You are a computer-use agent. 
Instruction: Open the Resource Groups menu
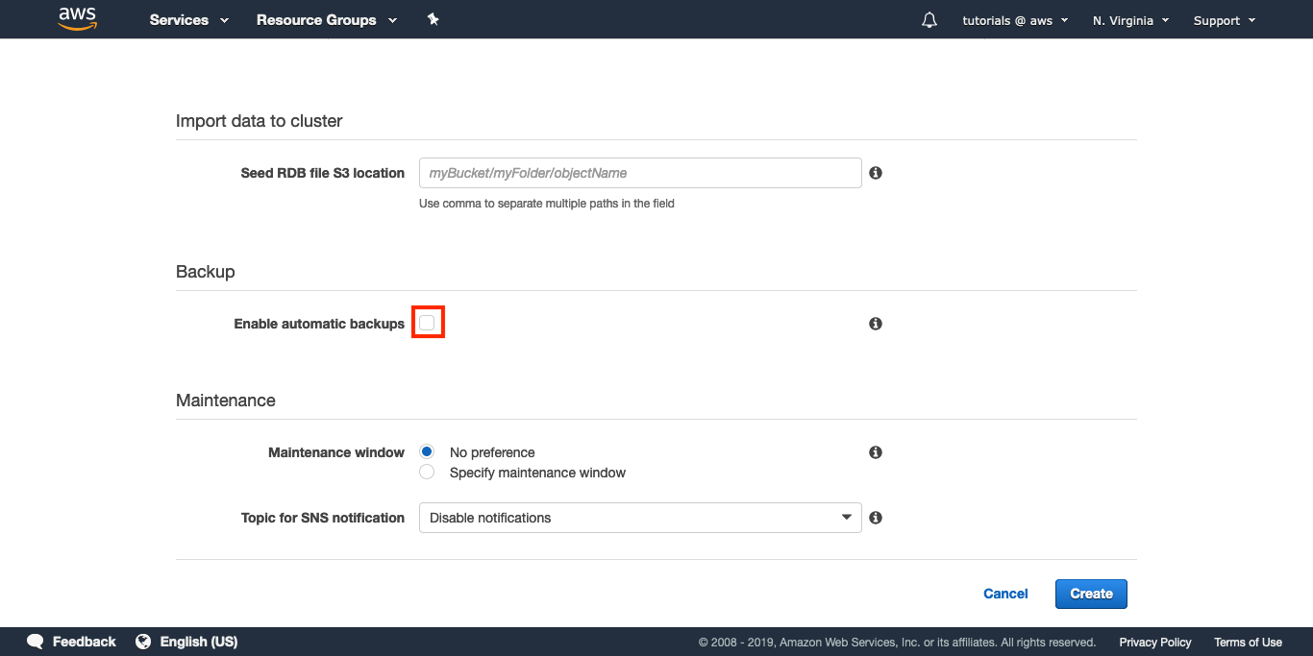[x=327, y=20]
